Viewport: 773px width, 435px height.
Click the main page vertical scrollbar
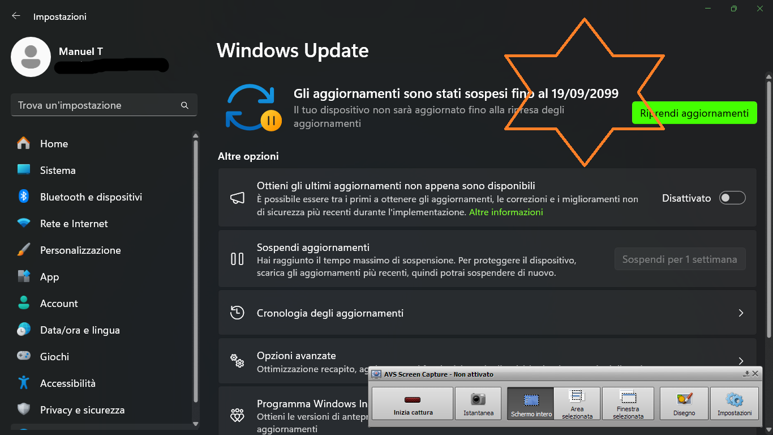pyautogui.click(x=768, y=210)
